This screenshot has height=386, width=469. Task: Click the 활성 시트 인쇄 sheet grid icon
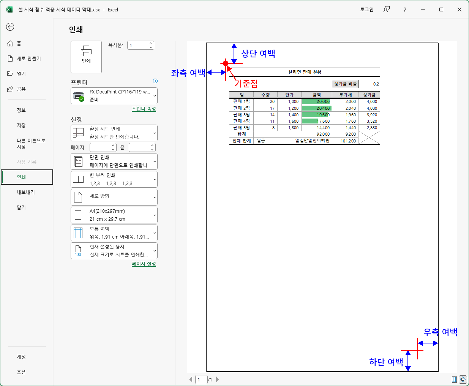[78, 133]
